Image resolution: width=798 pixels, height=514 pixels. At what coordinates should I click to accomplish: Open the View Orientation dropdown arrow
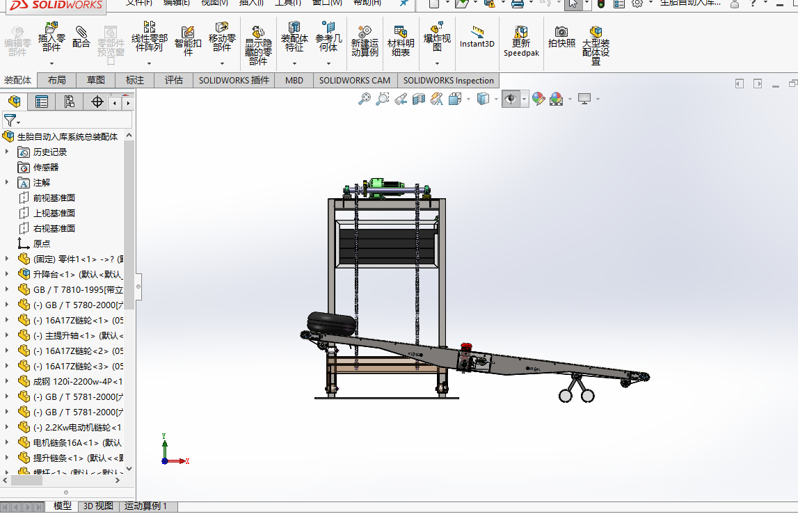point(468,99)
